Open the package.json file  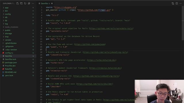[x=11, y=63]
